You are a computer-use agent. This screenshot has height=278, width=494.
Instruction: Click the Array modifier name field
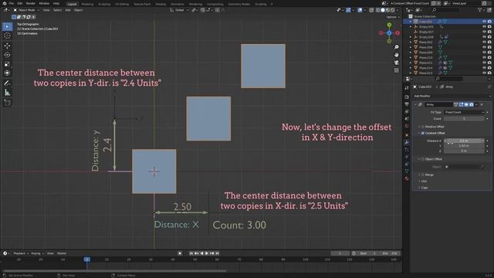(438, 104)
